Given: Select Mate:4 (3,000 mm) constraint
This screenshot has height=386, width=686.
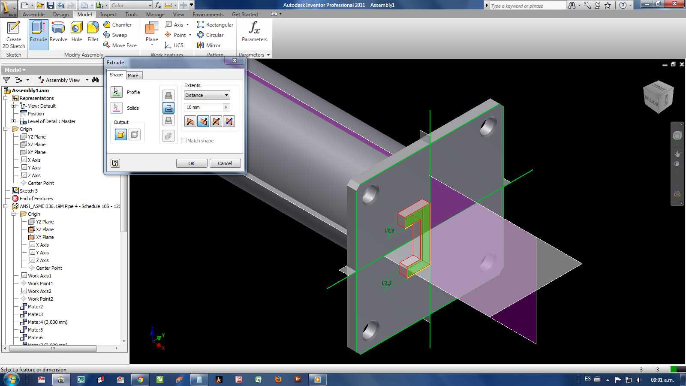Looking at the screenshot, I should pyautogui.click(x=48, y=322).
